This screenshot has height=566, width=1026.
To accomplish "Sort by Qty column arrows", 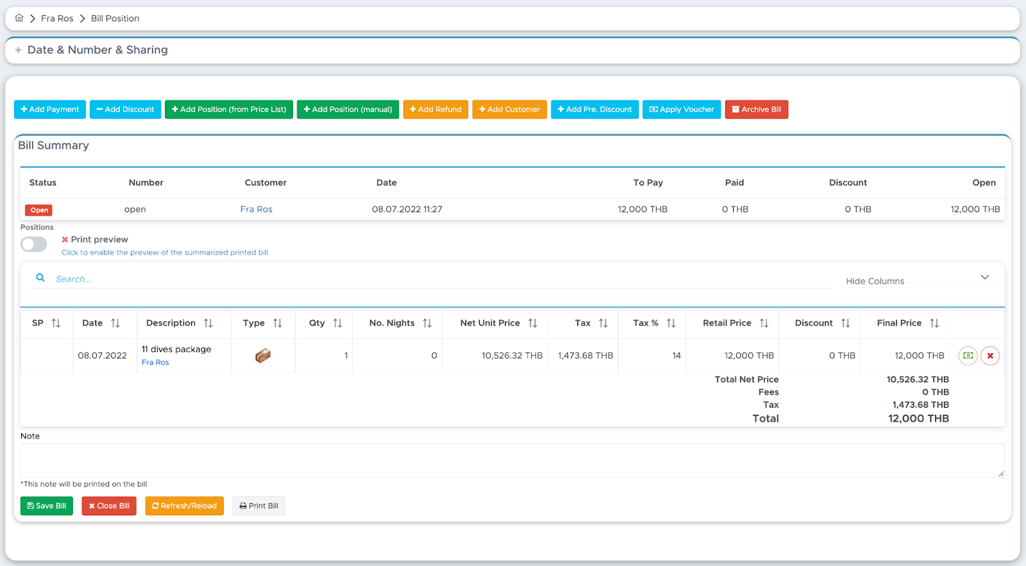I will coord(338,323).
